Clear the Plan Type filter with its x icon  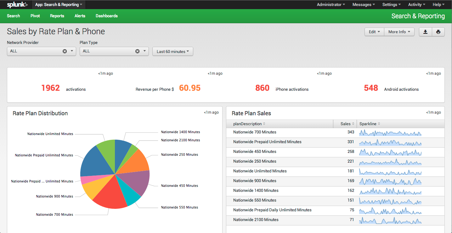137,51
